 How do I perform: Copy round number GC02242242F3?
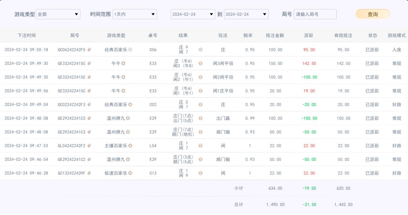pos(89,105)
